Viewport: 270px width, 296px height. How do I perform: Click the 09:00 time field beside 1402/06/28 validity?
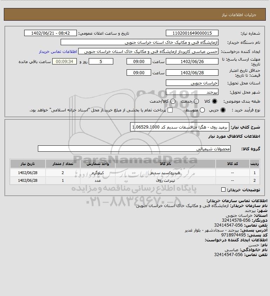(x=139, y=73)
